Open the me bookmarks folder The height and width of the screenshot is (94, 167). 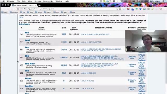(x=22, y=12)
